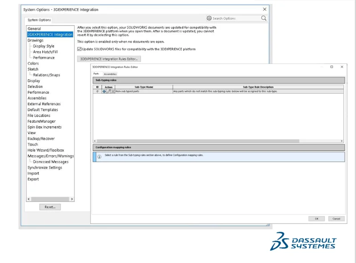The height and width of the screenshot is (263, 356).
Task: Select Hole Wizard/Toolbox option
Action: (x=46, y=150)
